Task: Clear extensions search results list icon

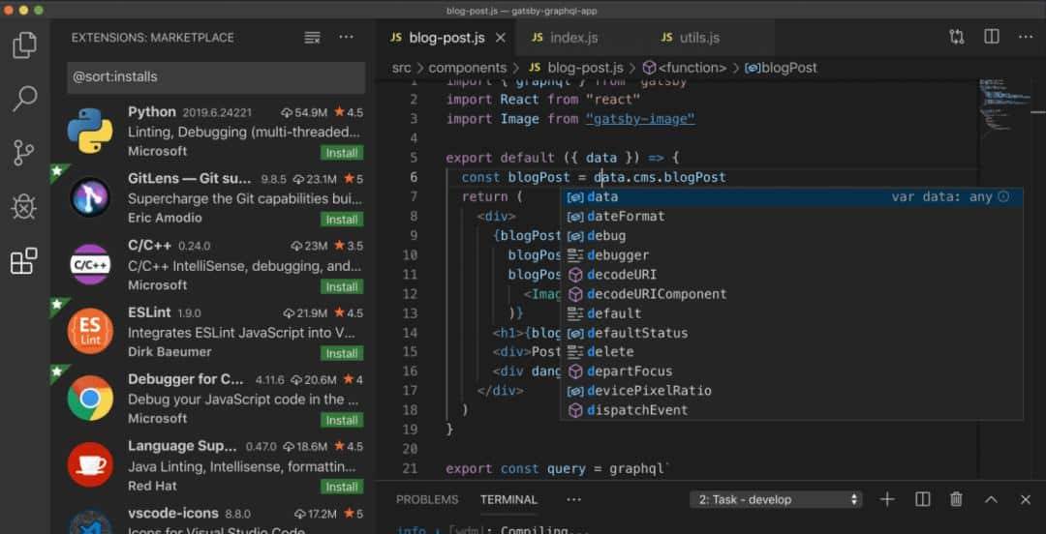Action: pyautogui.click(x=312, y=38)
